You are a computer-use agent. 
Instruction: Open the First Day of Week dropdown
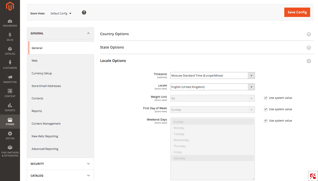coord(212,109)
